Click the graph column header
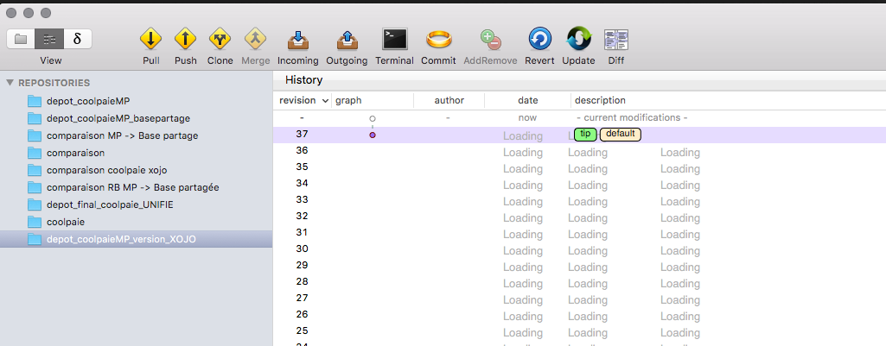 [x=348, y=100]
